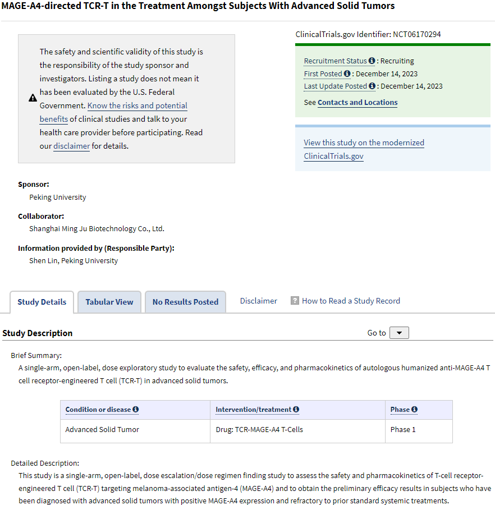This screenshot has height=505, width=495.
Task: Click the warning triangle in the disclaimer box
Action: click(33, 97)
